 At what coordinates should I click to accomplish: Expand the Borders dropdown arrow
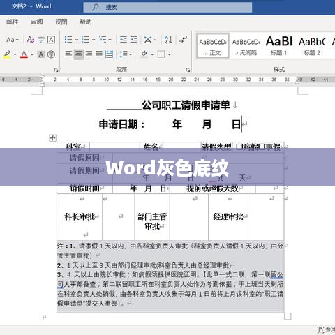170,54
